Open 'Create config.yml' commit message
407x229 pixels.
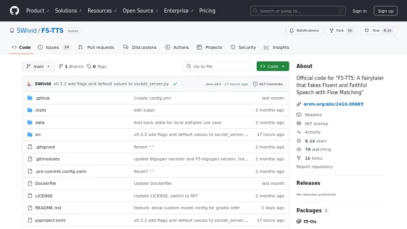(153, 98)
